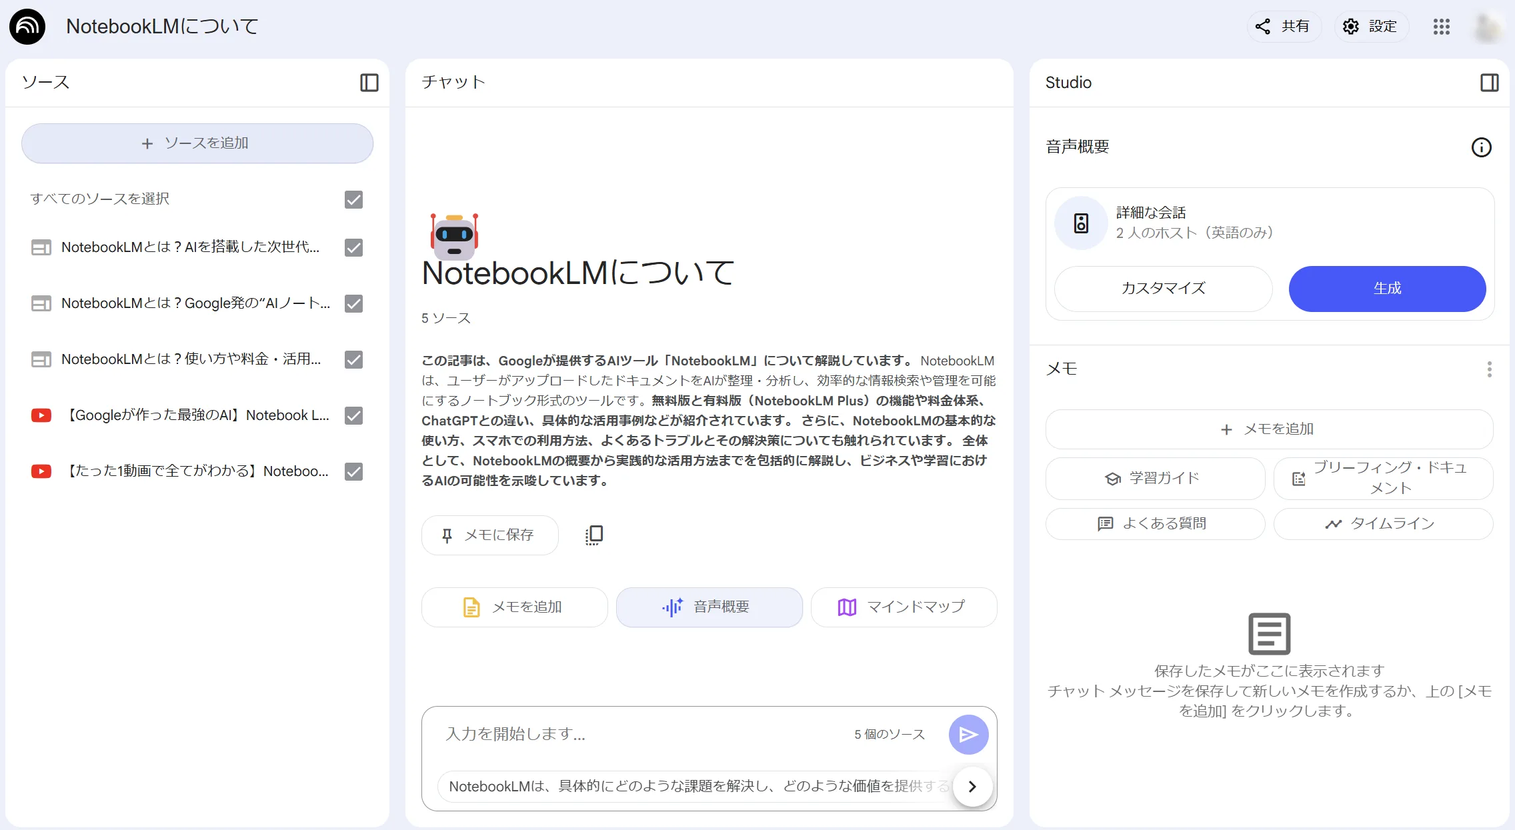
Task: Click the チャット panel heading
Action: coord(453,82)
